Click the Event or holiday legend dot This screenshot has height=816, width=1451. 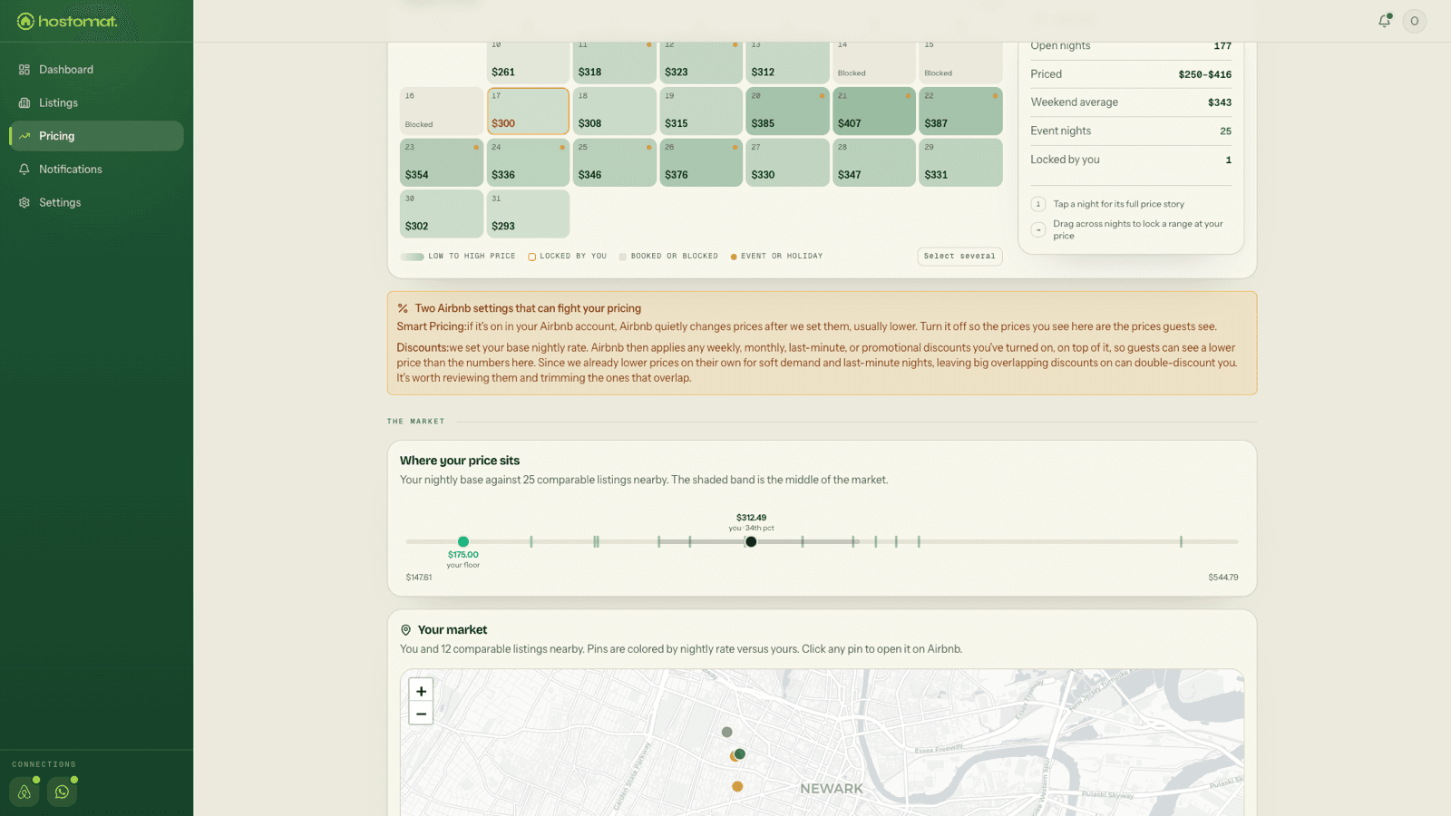734,257
